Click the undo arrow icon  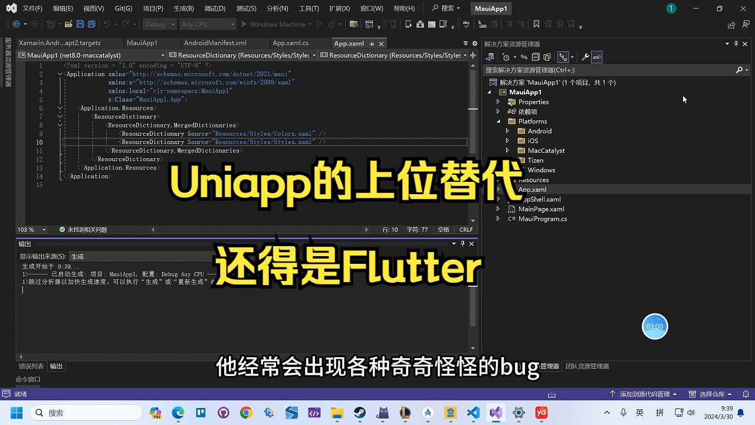(107, 24)
